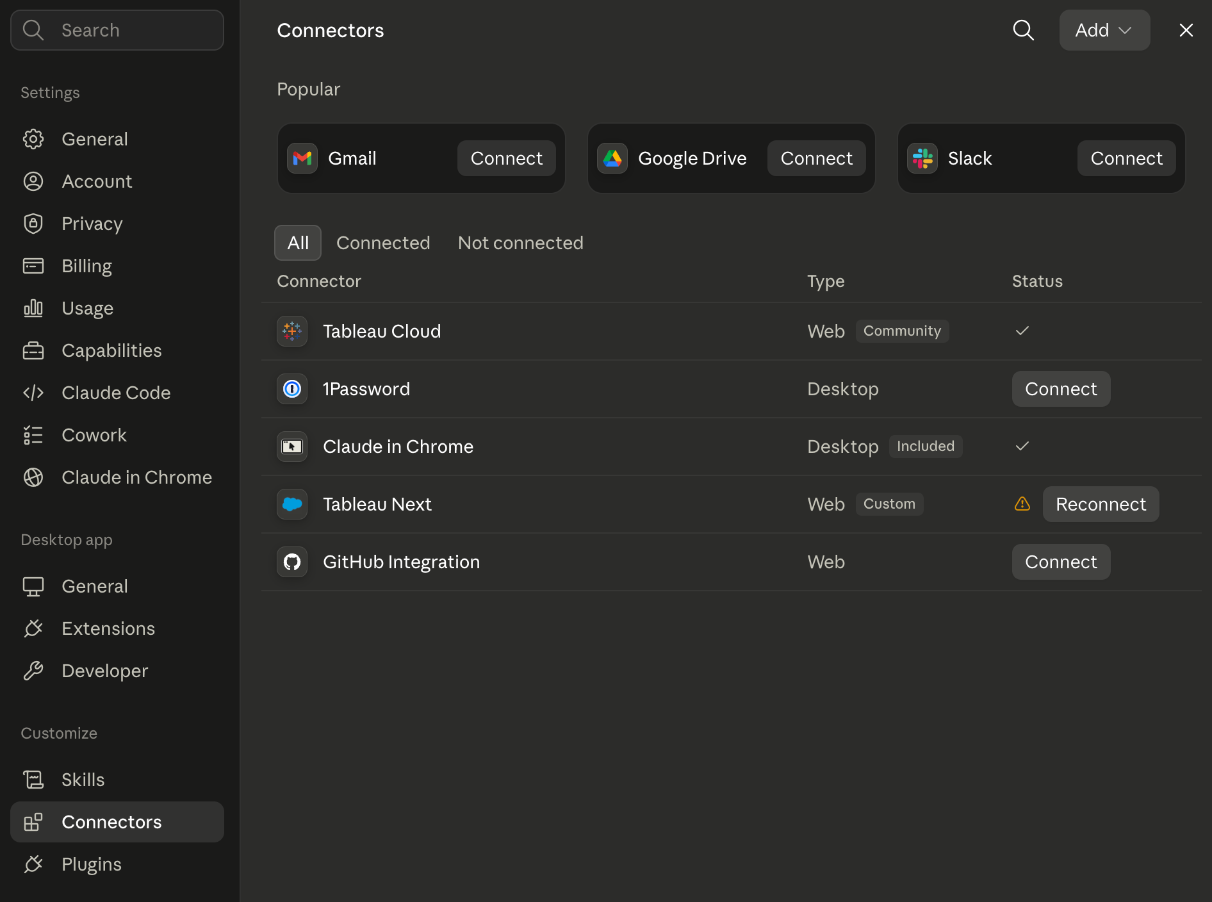This screenshot has height=902, width=1212.
Task: Click the Claude in Chrome sidebar icon
Action: 33,477
